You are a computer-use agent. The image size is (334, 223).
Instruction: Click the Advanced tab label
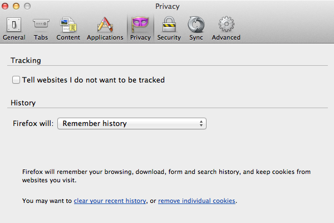[x=226, y=37]
